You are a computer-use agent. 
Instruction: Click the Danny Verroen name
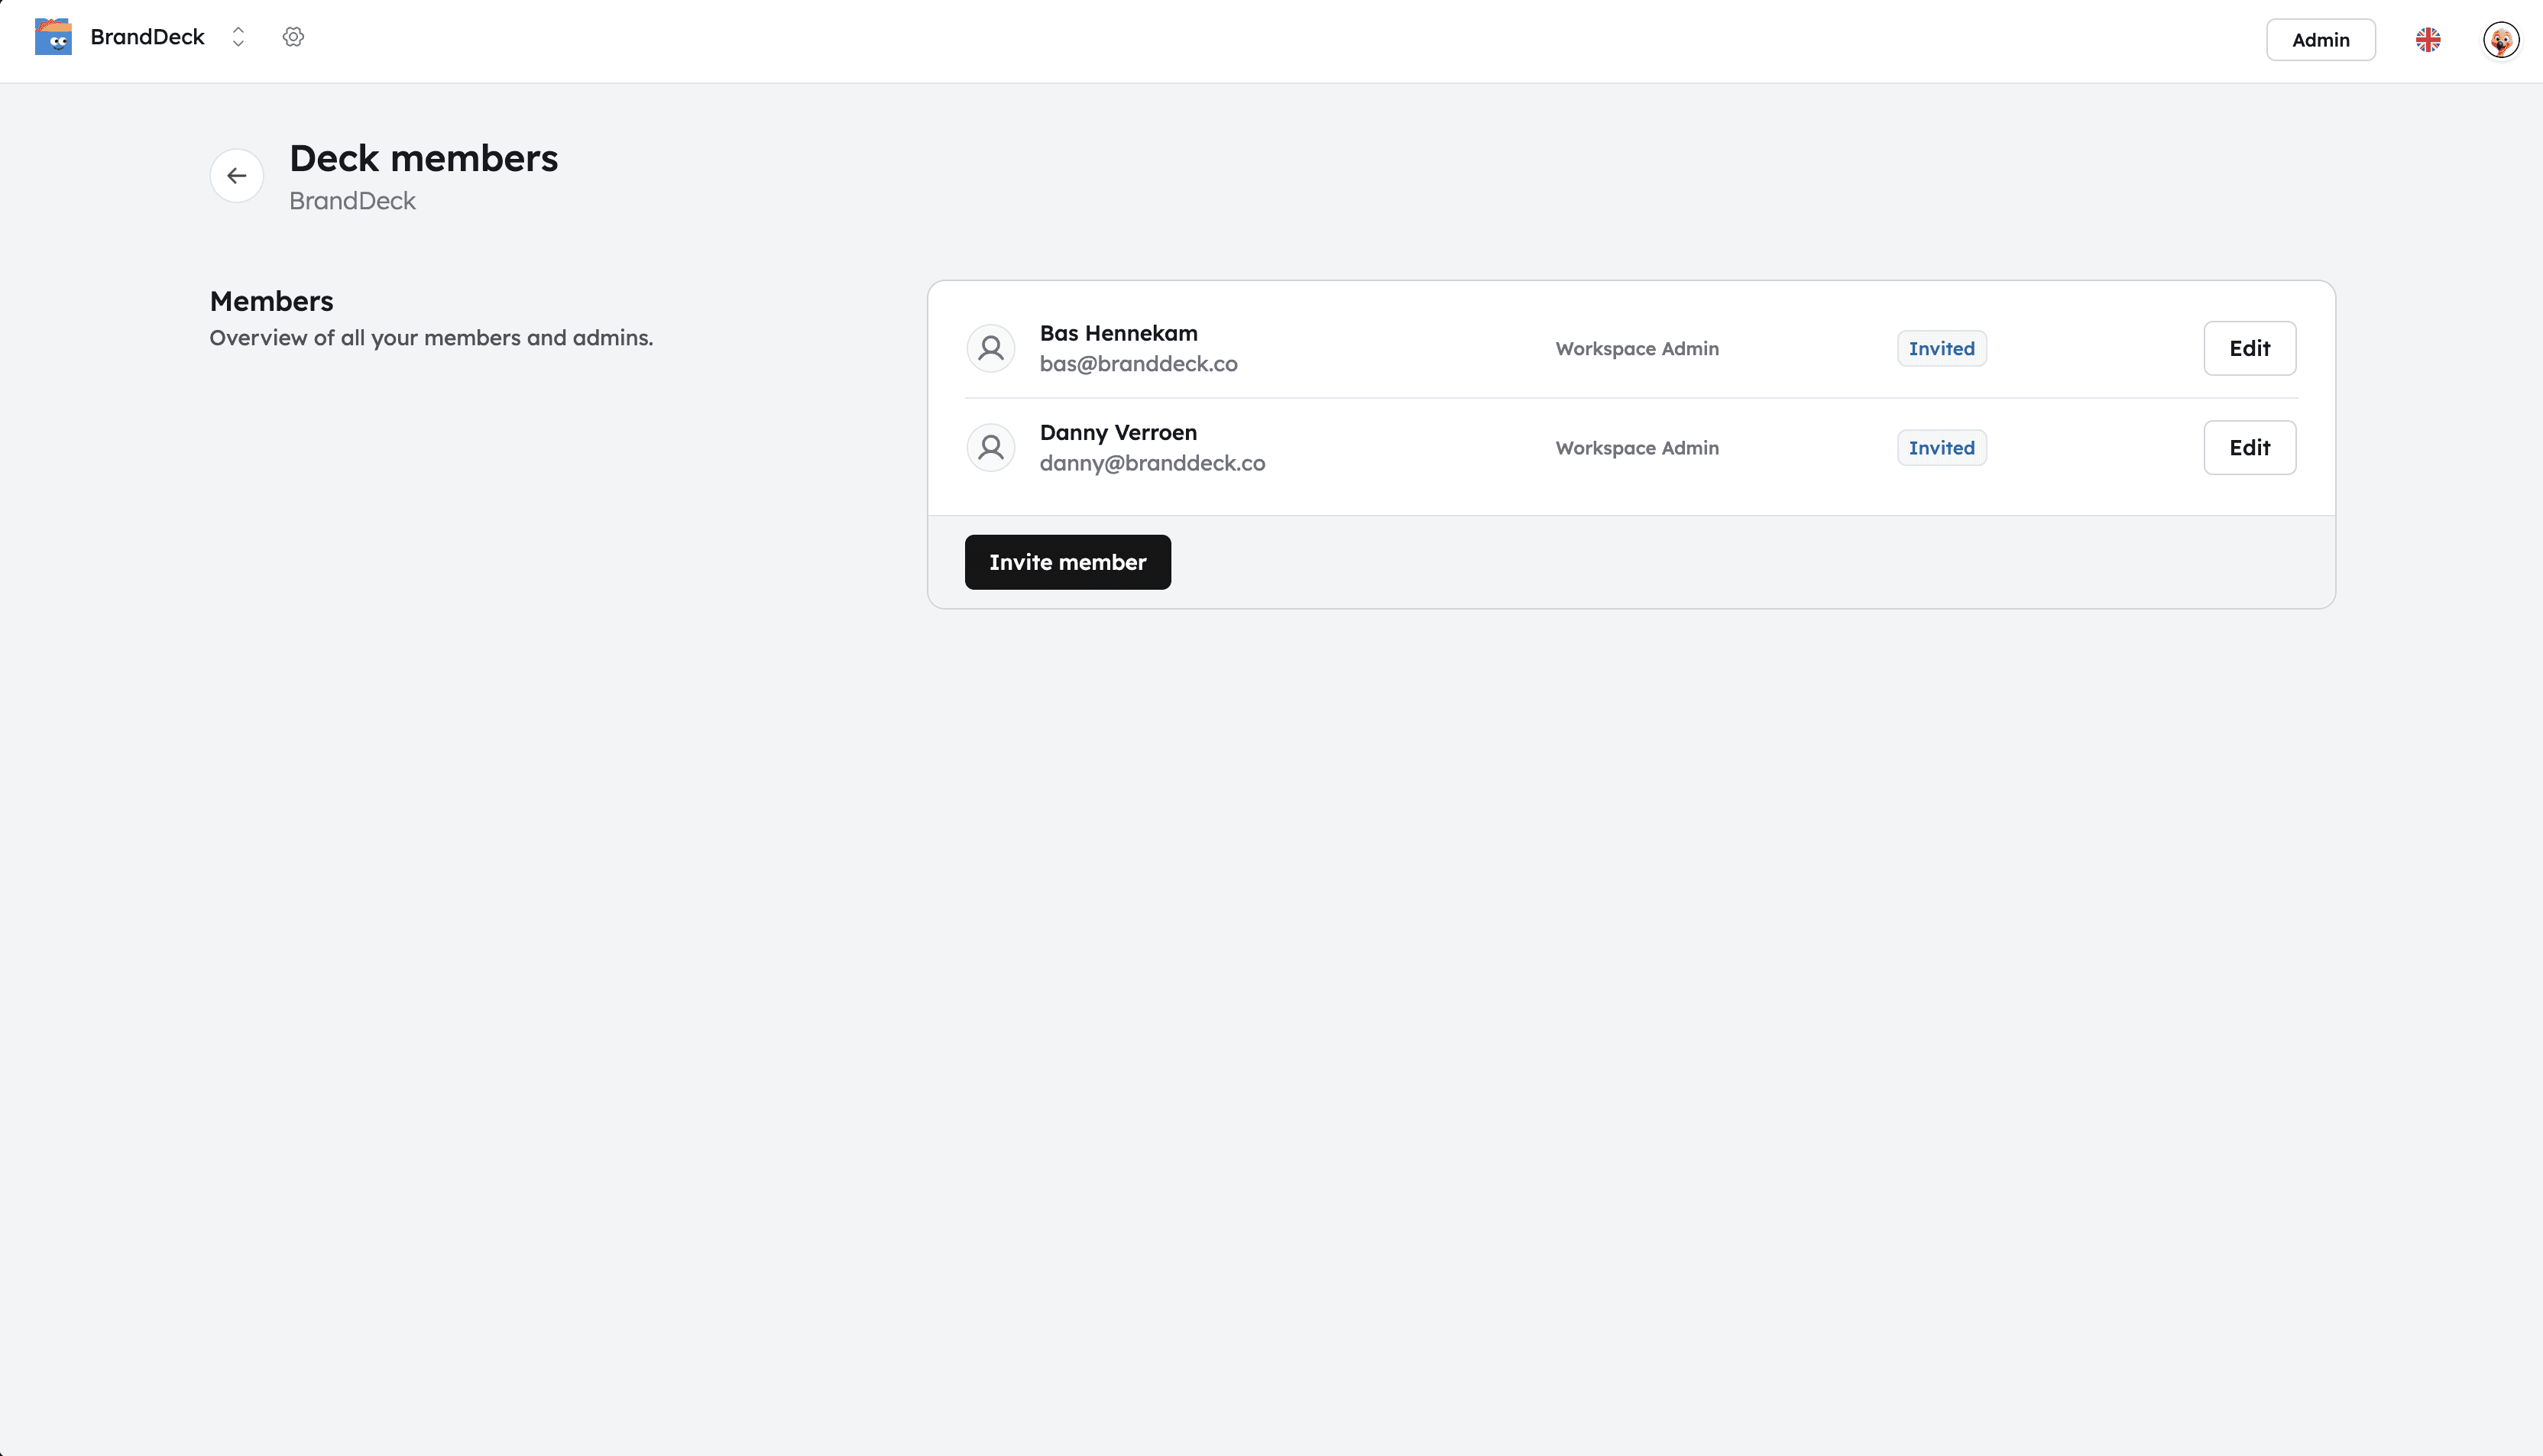[x=1118, y=432]
